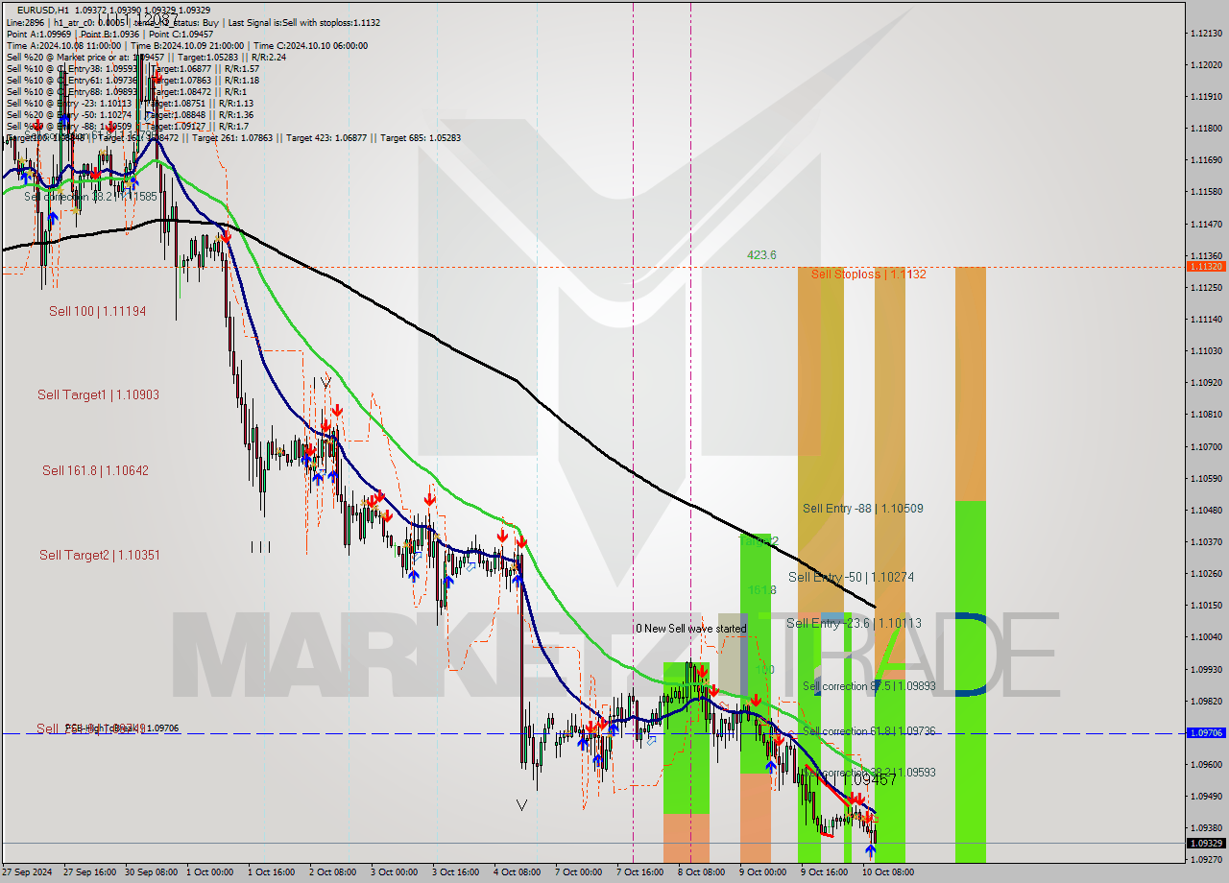Select the 'Sell 100 | 1.11194' label

click(98, 311)
